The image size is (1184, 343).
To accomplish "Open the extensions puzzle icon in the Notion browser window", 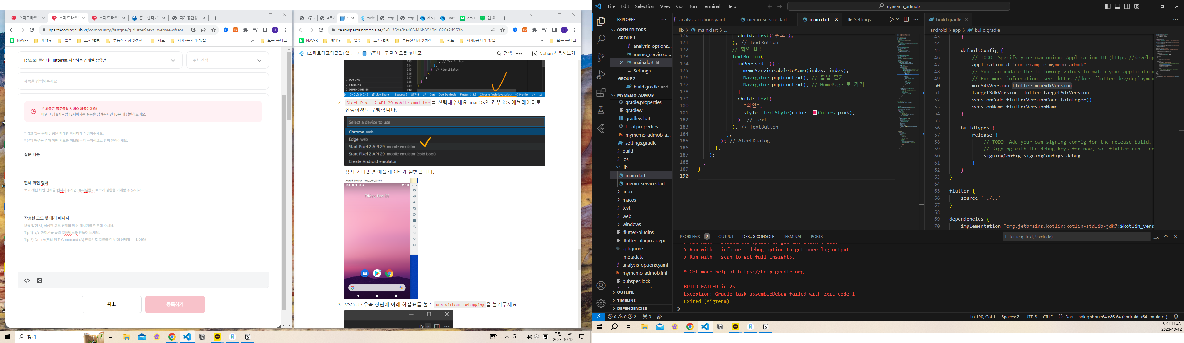I will (x=534, y=30).
